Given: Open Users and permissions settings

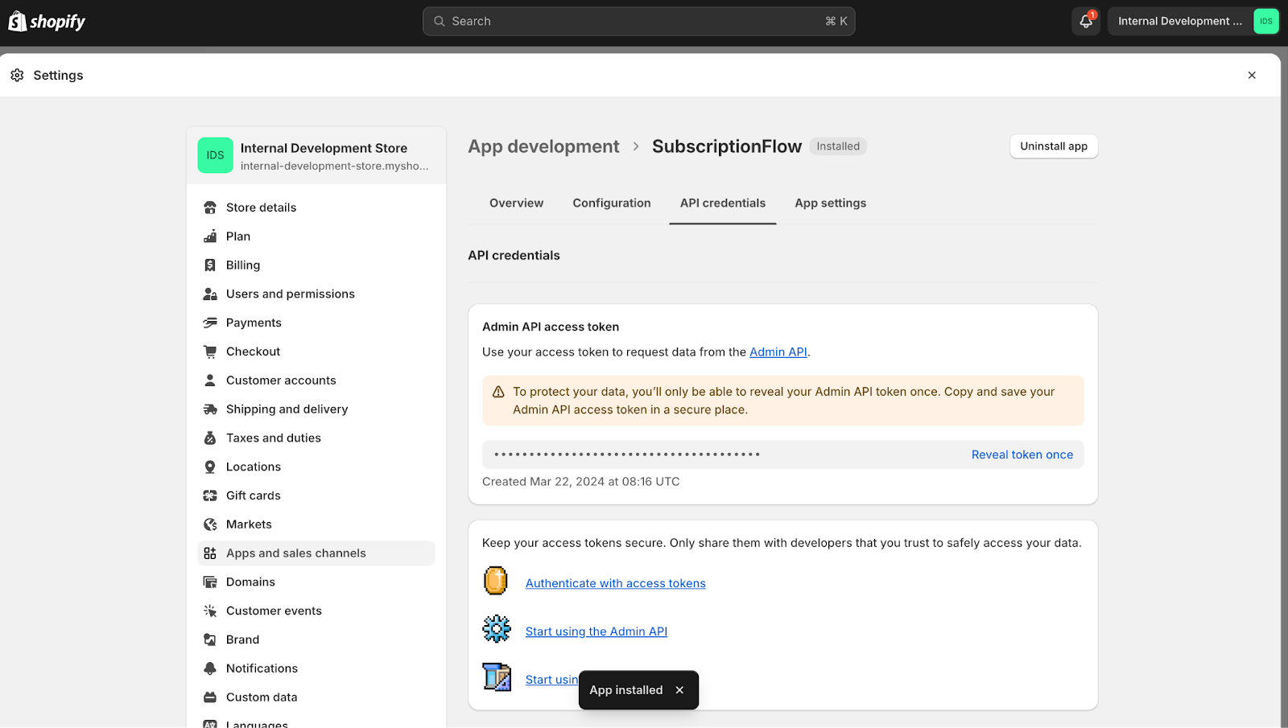Looking at the screenshot, I should coord(316,294).
